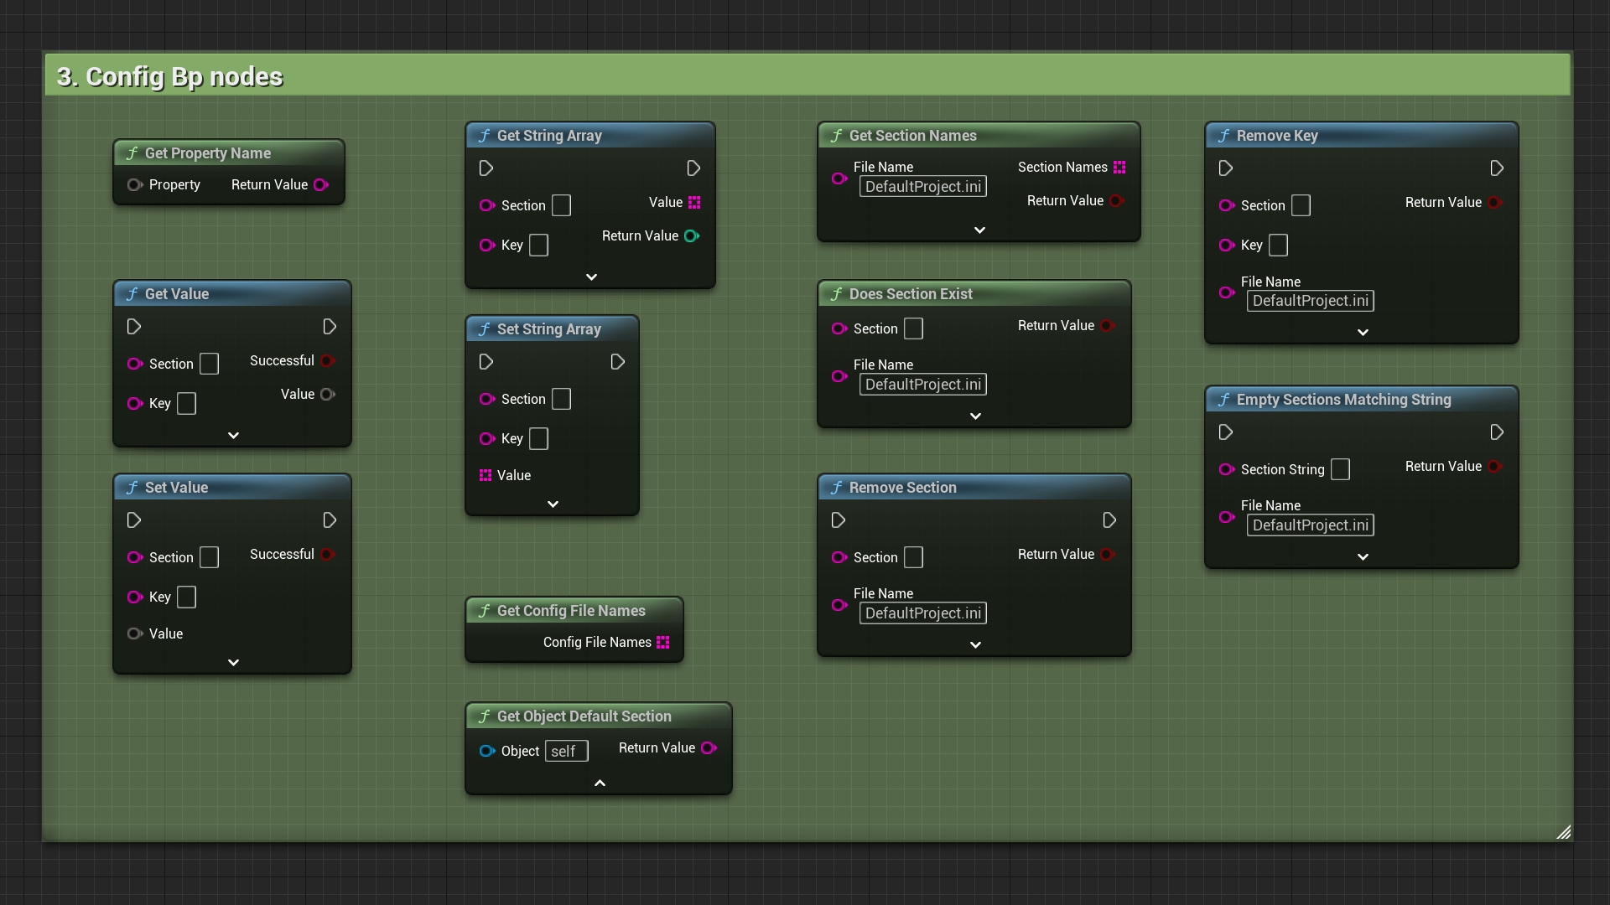Click the Section Names array pin on Get Section Names
The height and width of the screenshot is (905, 1610).
coord(1121,167)
